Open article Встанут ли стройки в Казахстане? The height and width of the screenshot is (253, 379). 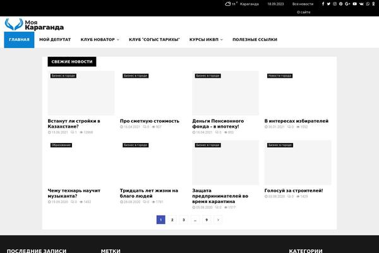pyautogui.click(x=74, y=124)
